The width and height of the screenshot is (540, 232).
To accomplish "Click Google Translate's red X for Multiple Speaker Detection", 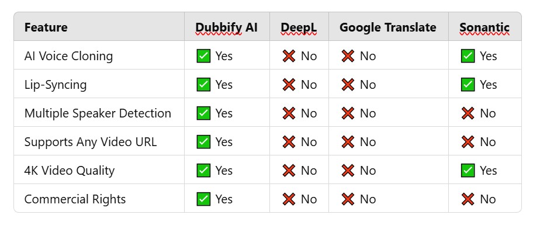I will click(348, 113).
